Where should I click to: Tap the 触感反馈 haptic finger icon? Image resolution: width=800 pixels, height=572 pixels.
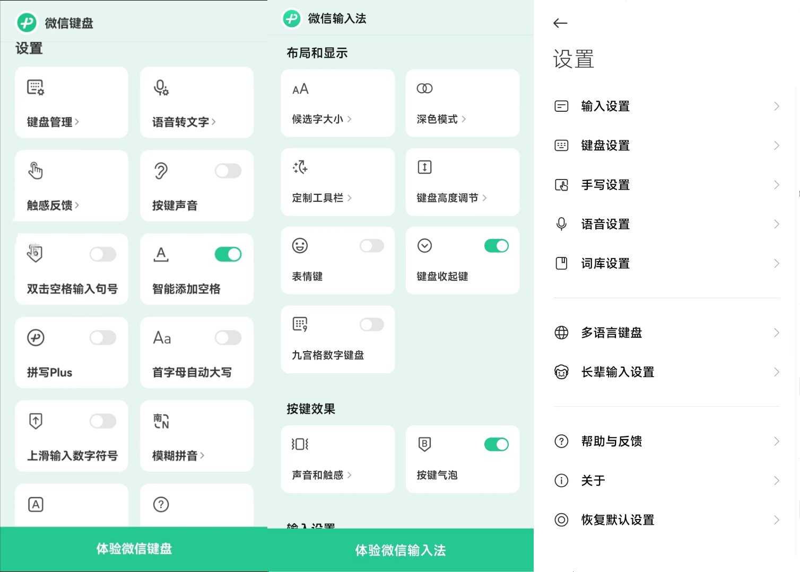(36, 171)
